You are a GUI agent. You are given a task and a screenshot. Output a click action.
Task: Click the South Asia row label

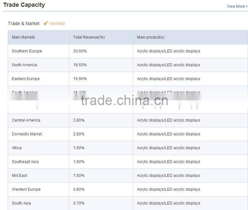(x=21, y=203)
